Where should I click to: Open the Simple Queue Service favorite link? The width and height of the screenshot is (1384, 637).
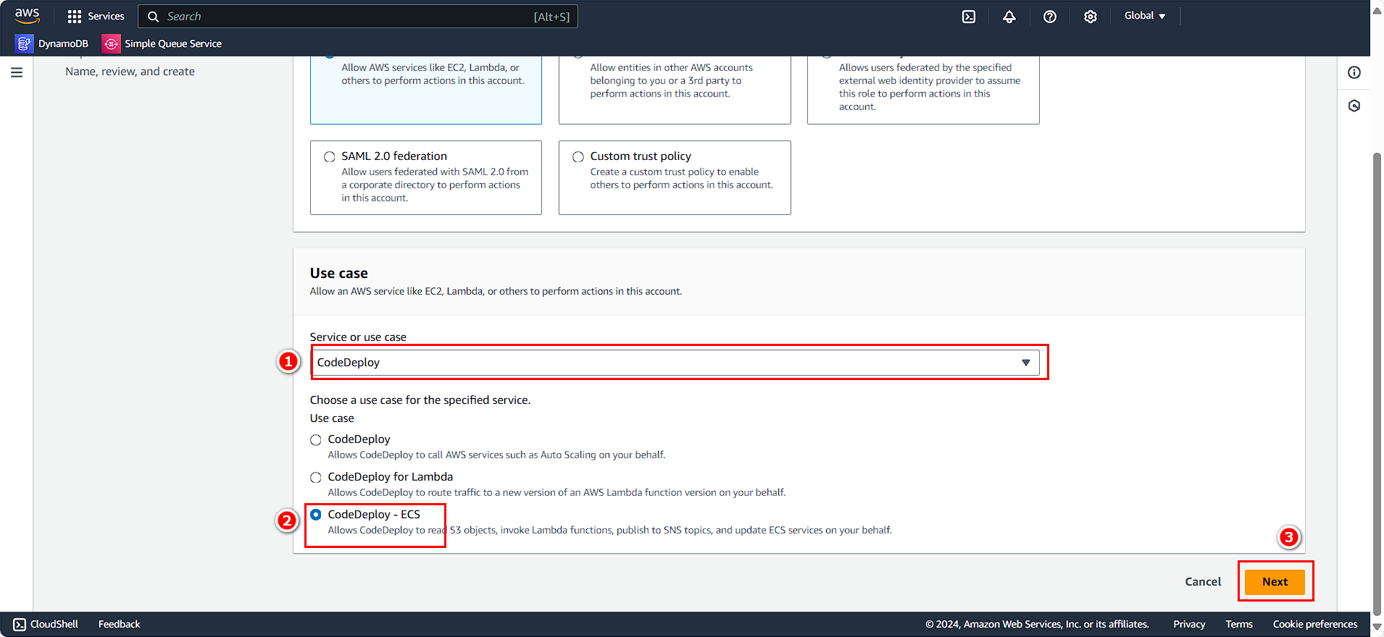(173, 43)
